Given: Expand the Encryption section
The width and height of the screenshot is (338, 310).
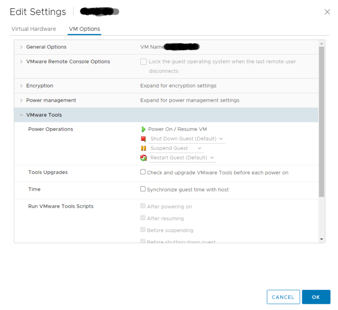Looking at the screenshot, I should click(21, 86).
